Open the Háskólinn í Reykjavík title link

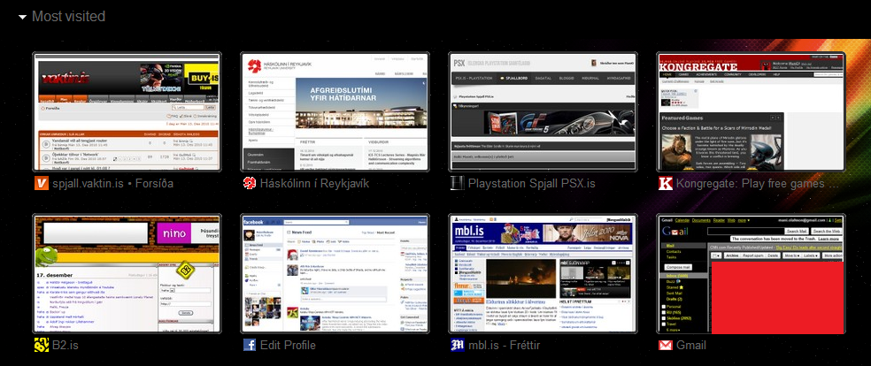(314, 184)
